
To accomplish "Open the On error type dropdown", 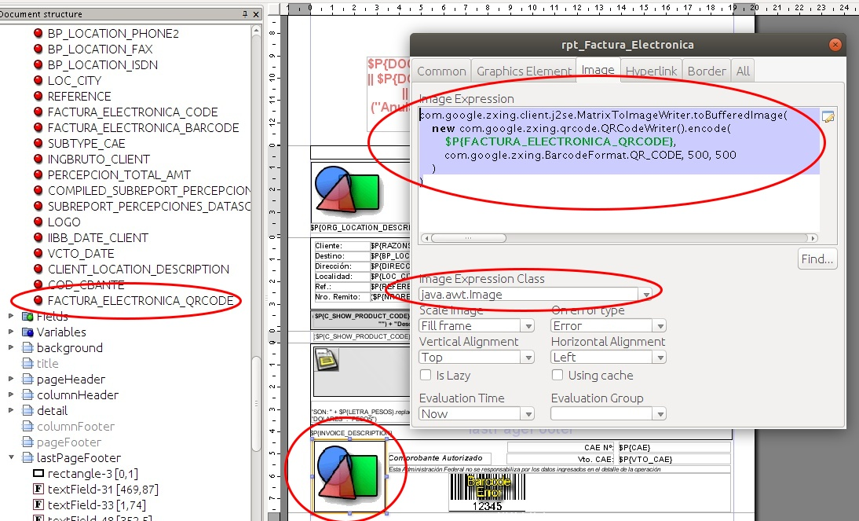I will [x=660, y=326].
